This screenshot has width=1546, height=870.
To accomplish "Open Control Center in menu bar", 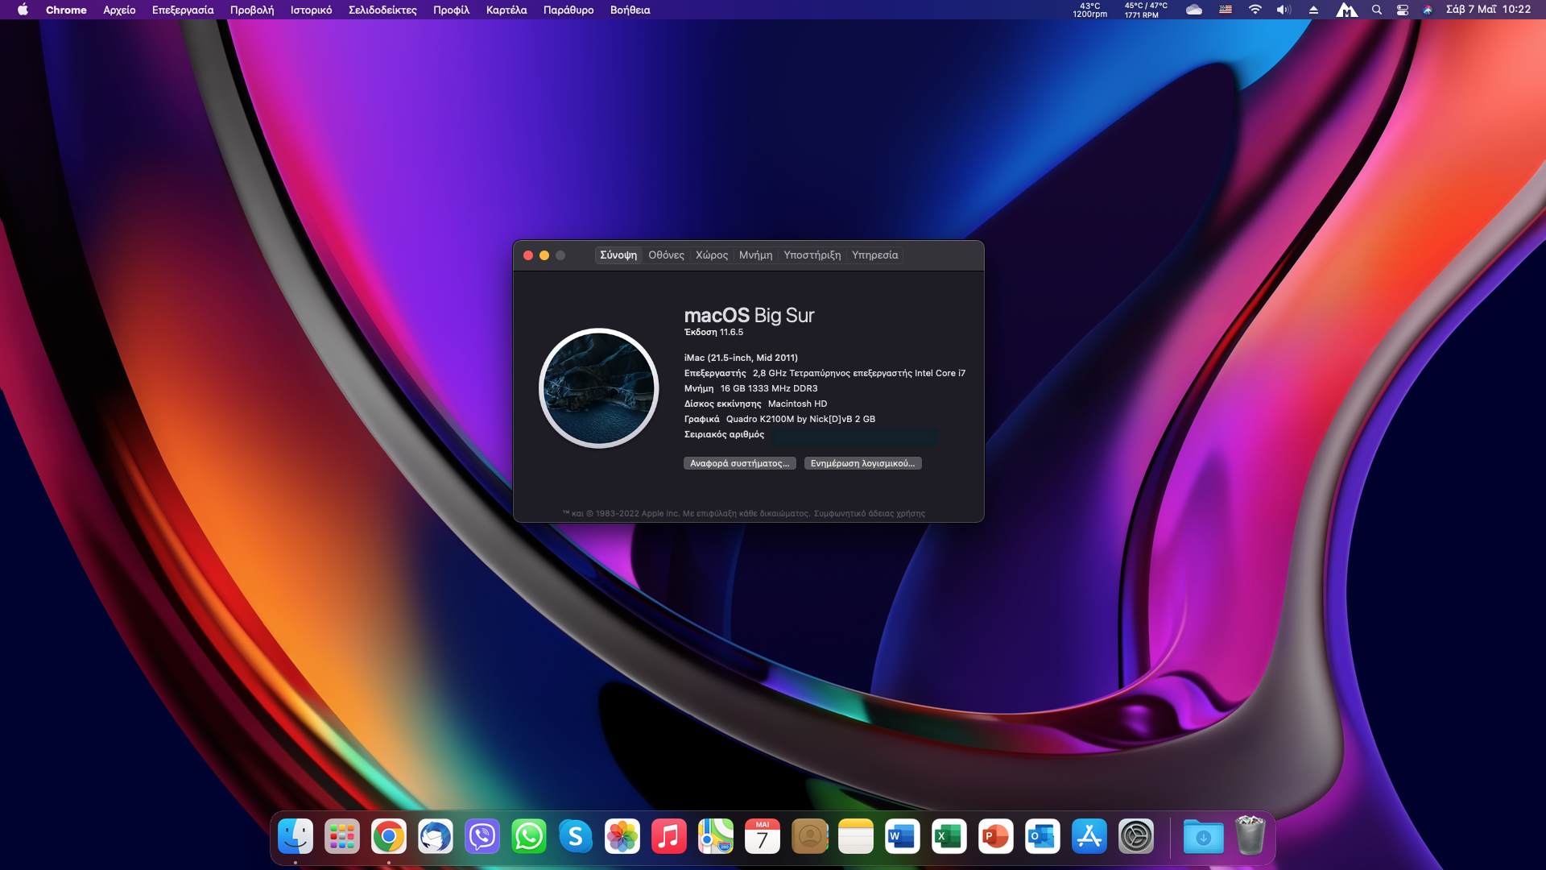I will (x=1403, y=10).
